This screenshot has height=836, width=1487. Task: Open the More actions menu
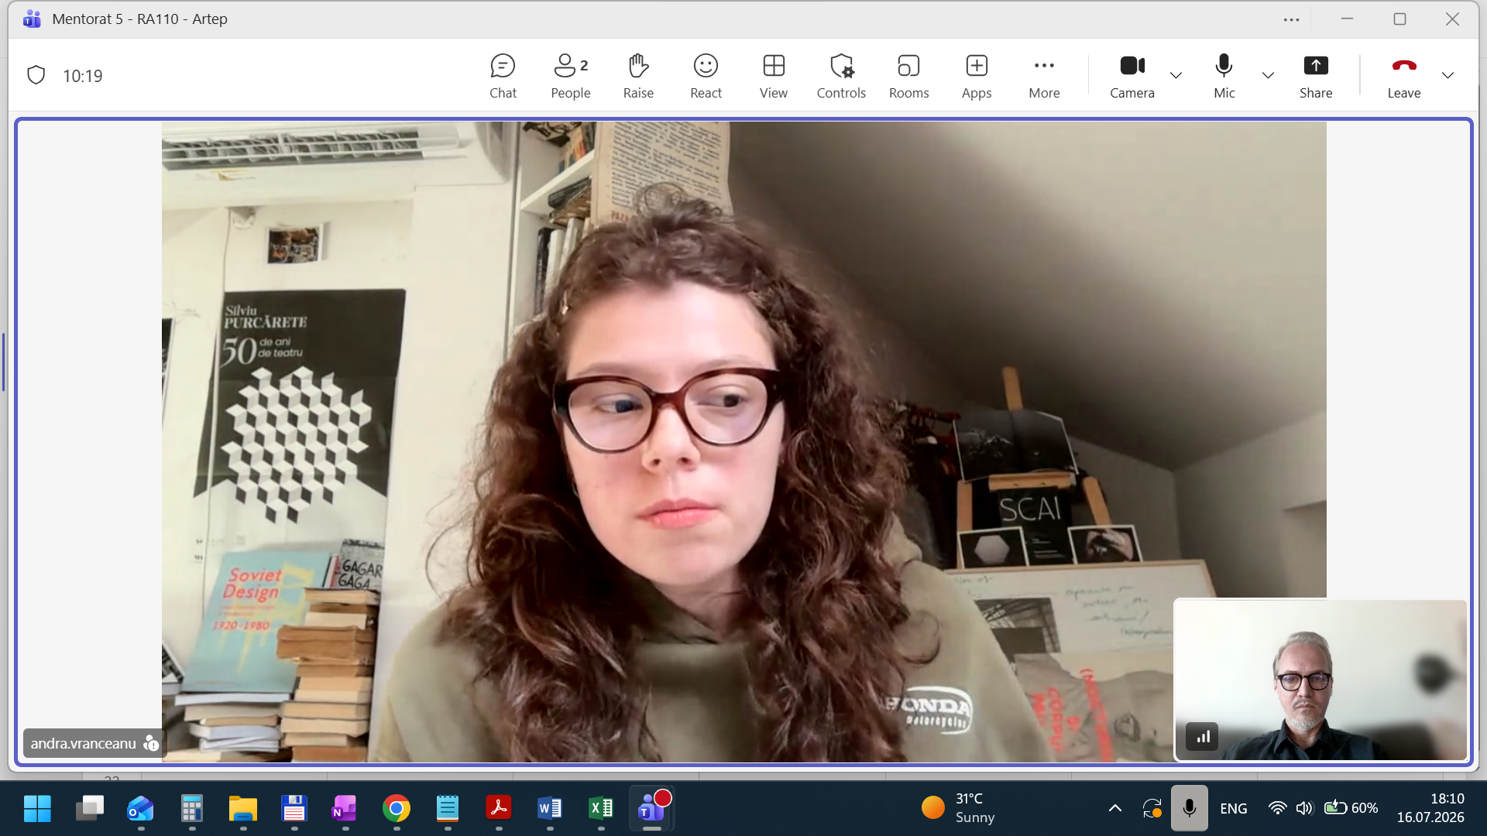coord(1044,76)
